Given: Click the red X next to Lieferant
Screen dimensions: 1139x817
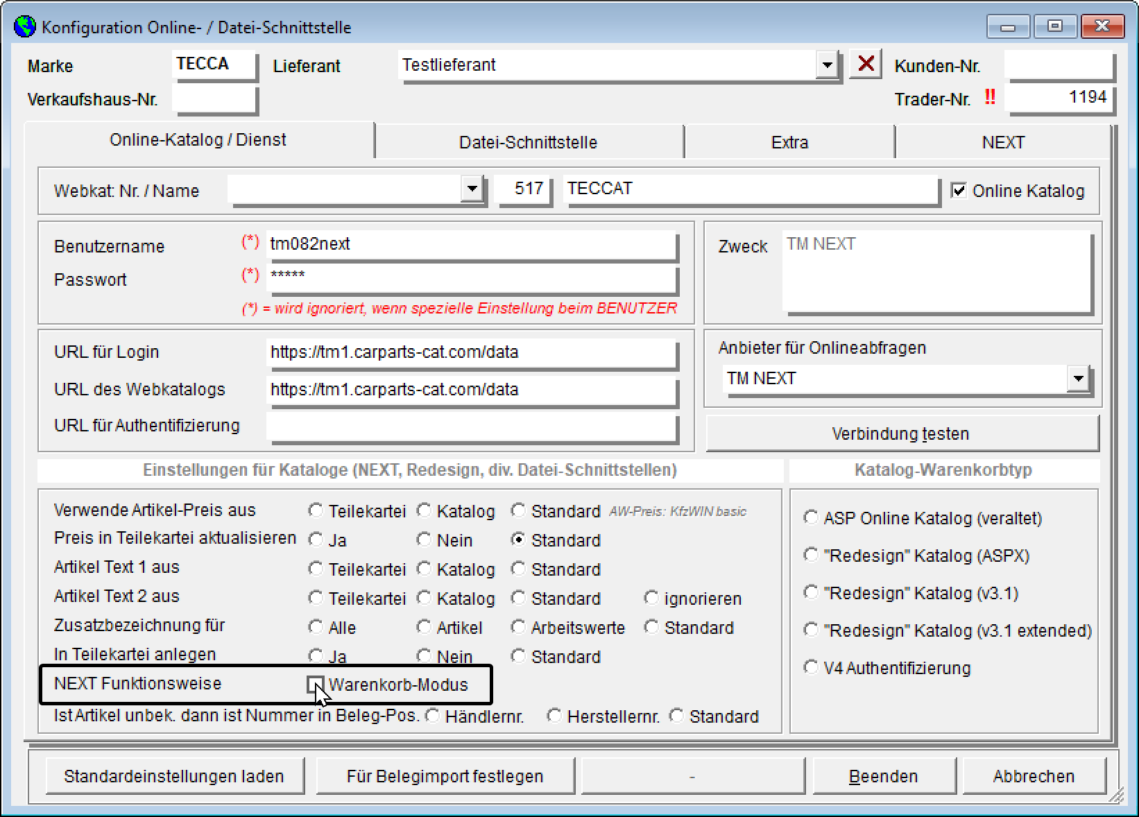Looking at the screenshot, I should [x=865, y=64].
